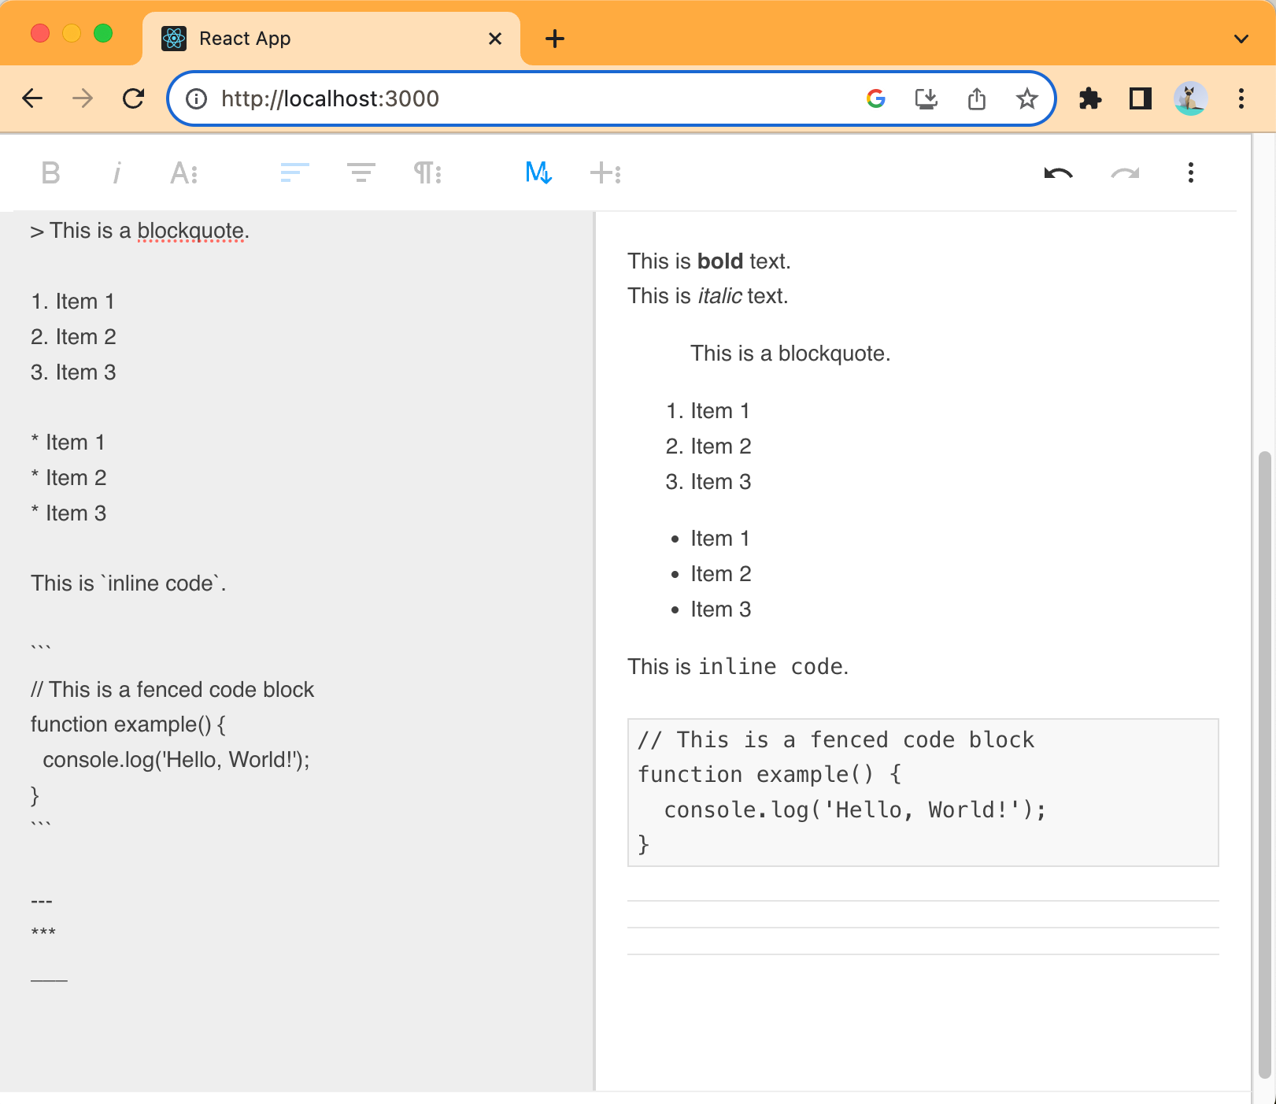Open the text style dropdown

coord(184,172)
